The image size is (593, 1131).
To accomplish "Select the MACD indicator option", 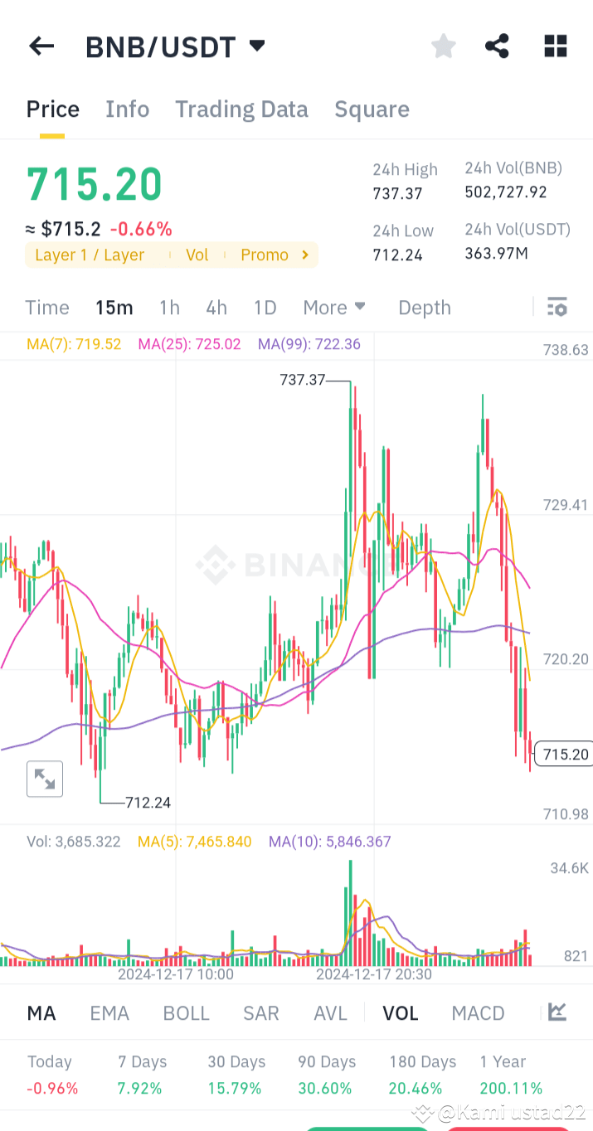I will pyautogui.click(x=478, y=1012).
